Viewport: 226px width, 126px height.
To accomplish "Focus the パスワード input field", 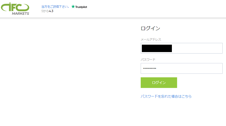I will pyautogui.click(x=182, y=68).
